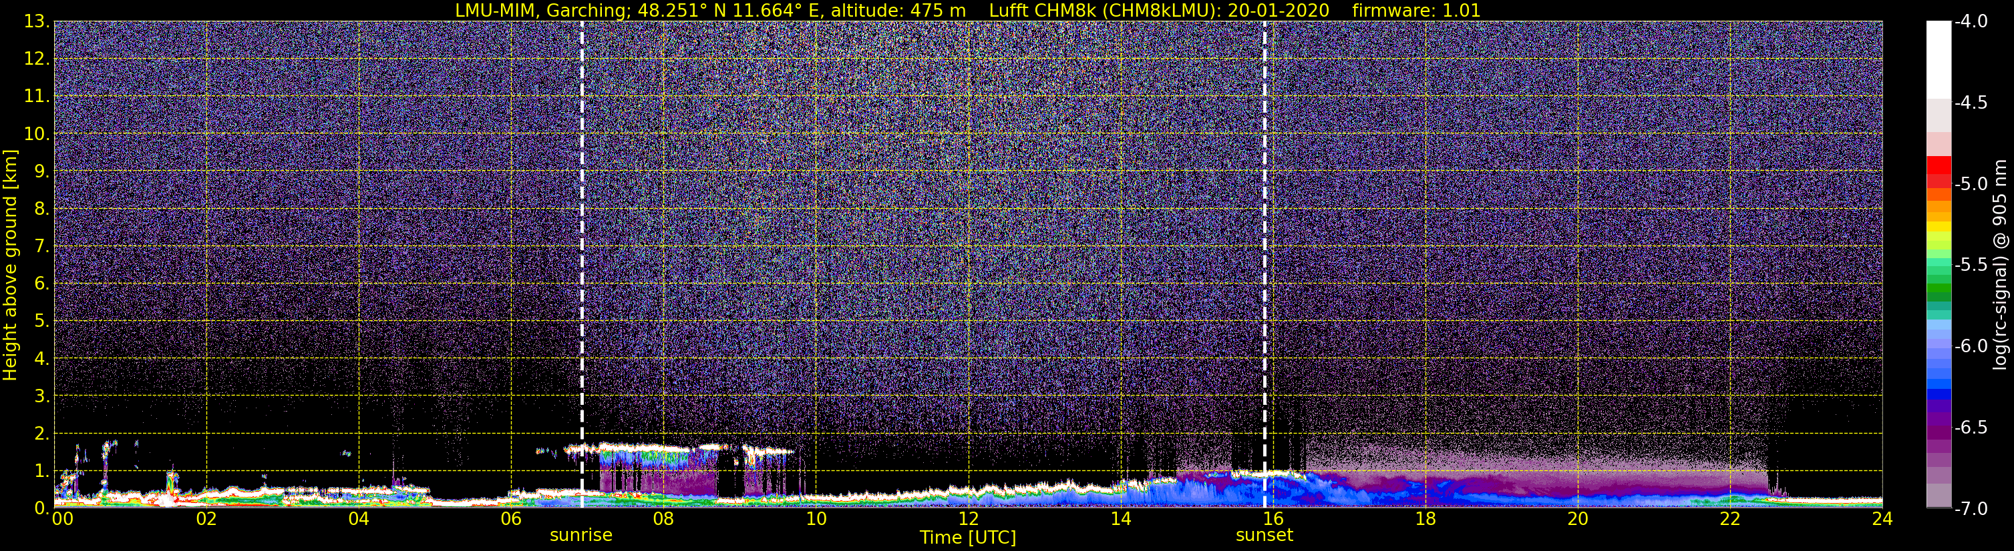Click the colorbar tick label '-4.0'

point(1971,21)
